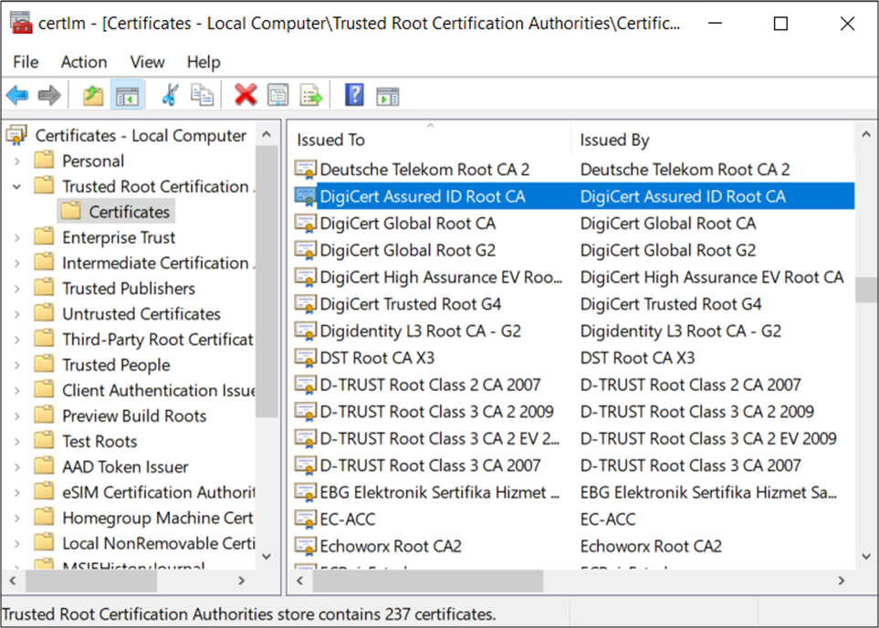The width and height of the screenshot is (879, 628).
Task: Toggle Show/Hide Action Pane icon
Action: [x=388, y=95]
